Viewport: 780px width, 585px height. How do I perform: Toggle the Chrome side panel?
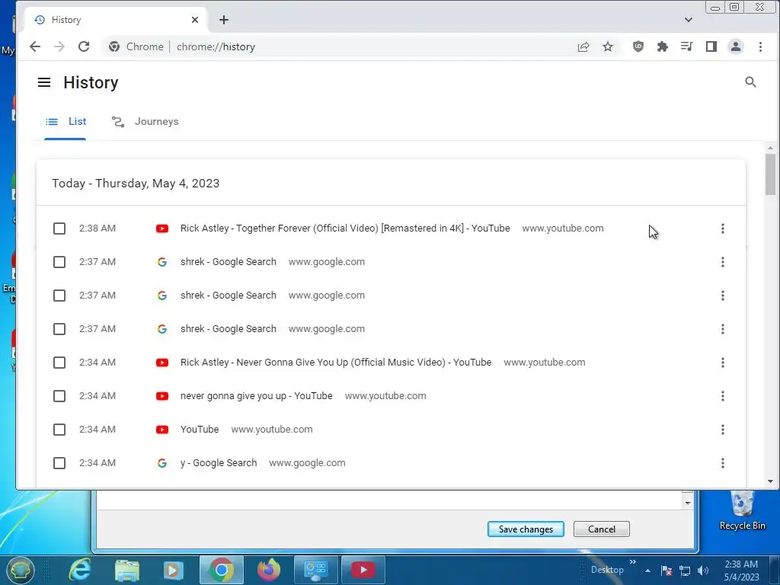711,46
